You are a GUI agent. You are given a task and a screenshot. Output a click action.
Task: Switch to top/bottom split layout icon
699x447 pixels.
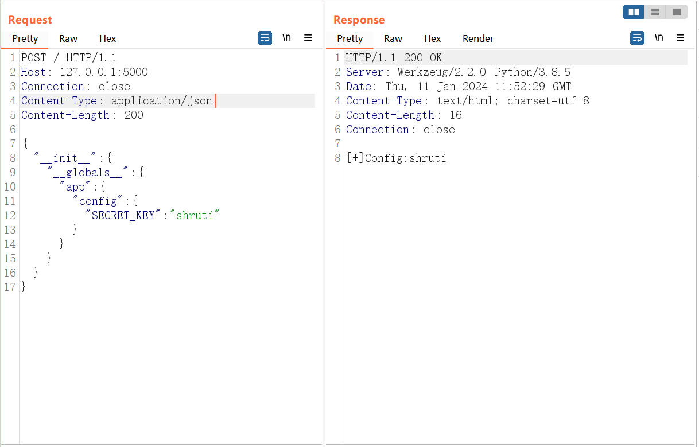coord(655,12)
